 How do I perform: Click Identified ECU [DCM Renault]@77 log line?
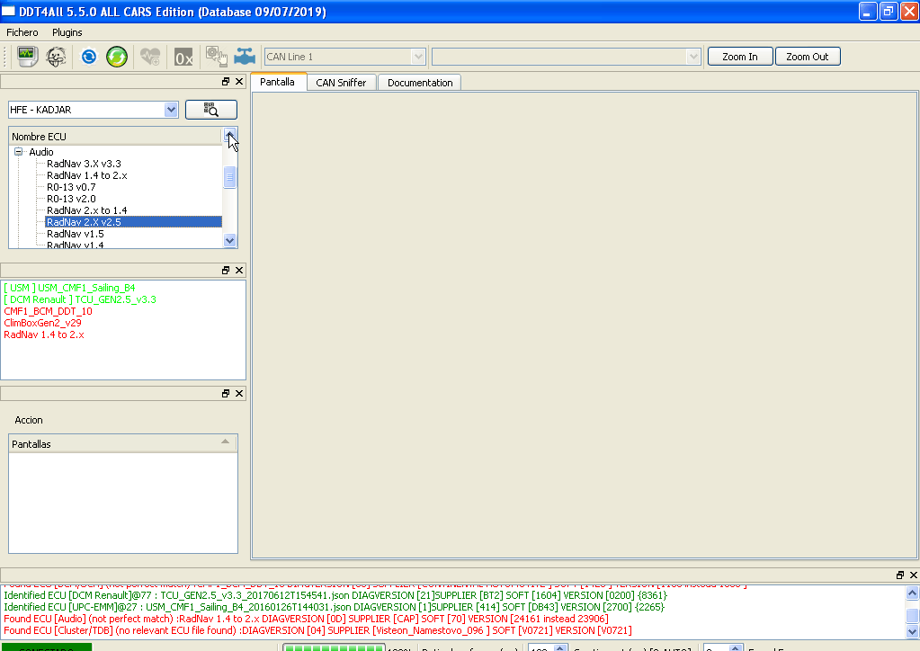pos(335,595)
